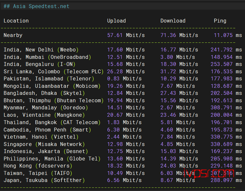Click Tsukuba ping value 288.097

coord(221,180)
